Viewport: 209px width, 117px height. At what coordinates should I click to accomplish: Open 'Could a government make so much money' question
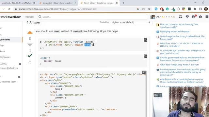pos(182,59)
